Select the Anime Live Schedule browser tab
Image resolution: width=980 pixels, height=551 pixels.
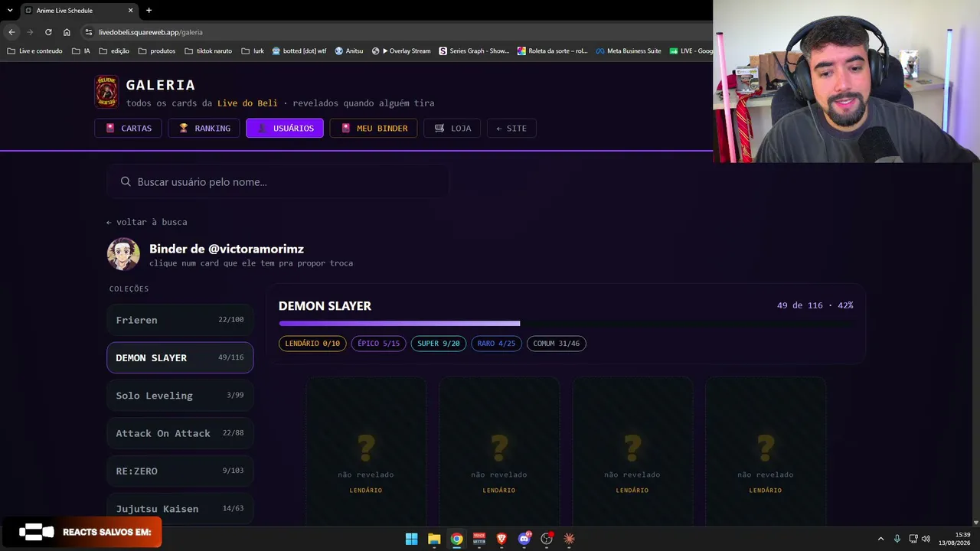pos(79,10)
